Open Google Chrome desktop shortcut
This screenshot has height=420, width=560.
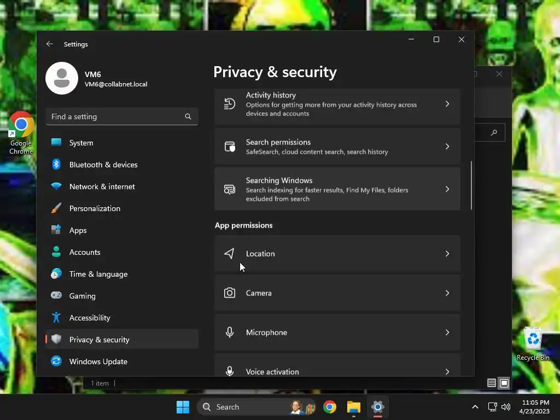21,133
